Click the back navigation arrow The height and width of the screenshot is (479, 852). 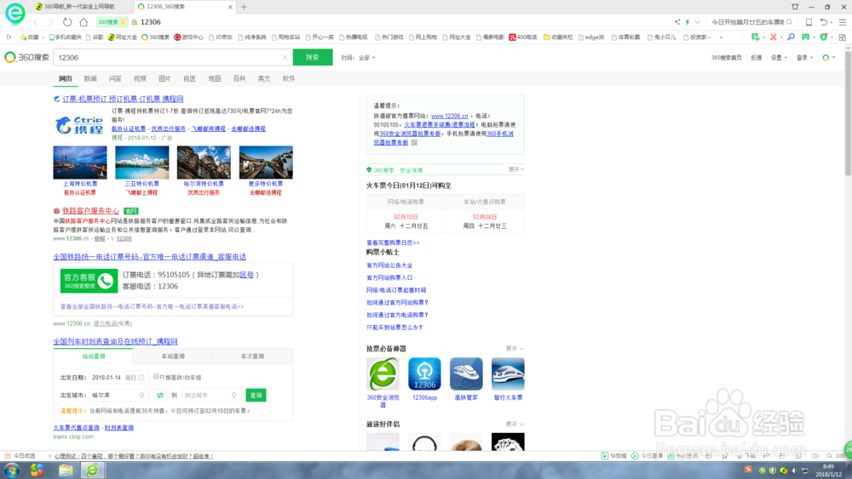coord(36,22)
